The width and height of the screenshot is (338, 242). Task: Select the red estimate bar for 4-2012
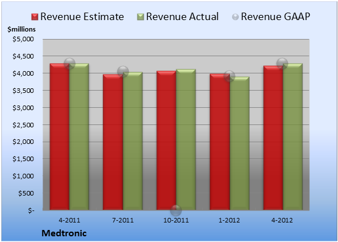(x=273, y=138)
